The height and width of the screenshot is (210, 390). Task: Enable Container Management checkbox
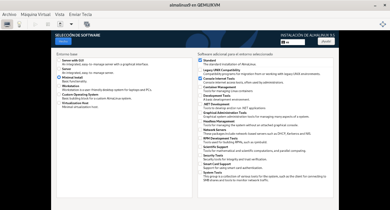click(x=200, y=87)
